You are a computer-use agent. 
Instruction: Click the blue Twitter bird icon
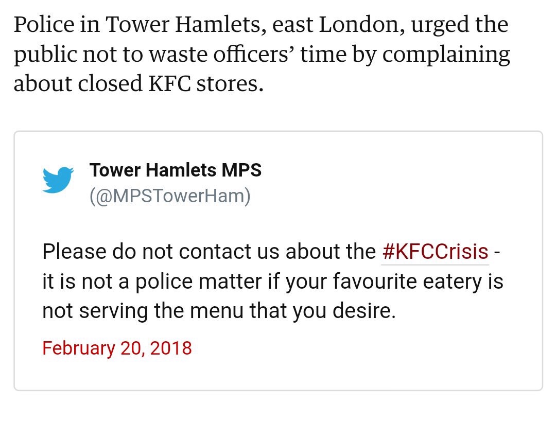tap(58, 180)
